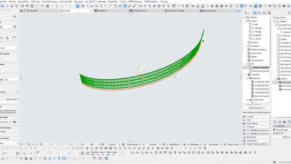Select Layout Book icon in navigator

click(264, 13)
